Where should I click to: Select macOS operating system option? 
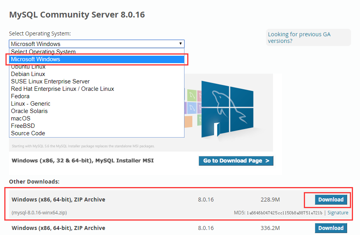[21, 118]
